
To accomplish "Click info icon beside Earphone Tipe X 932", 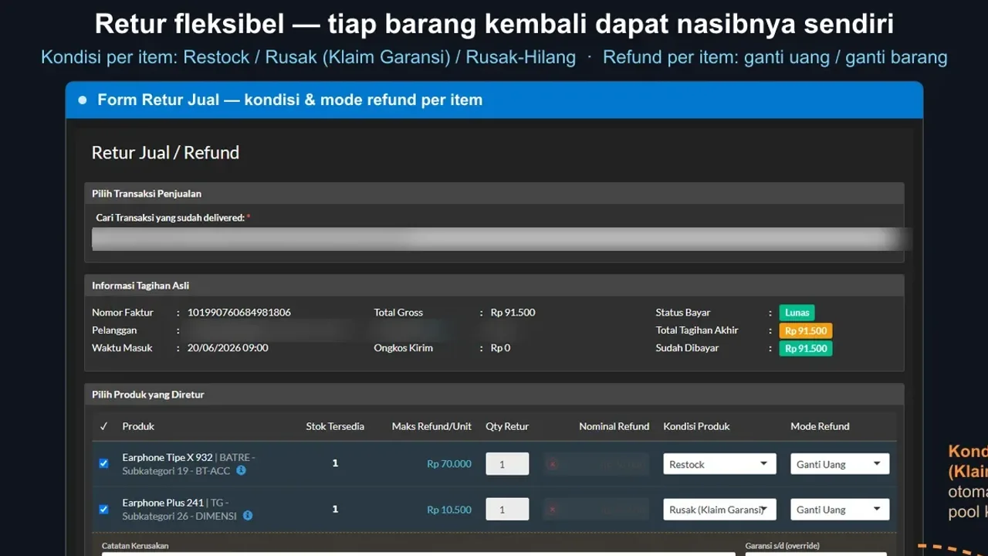I will [x=241, y=470].
